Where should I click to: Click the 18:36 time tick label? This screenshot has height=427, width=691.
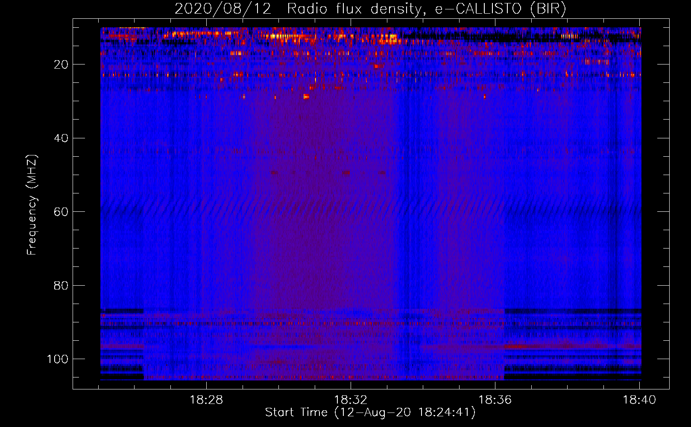click(x=495, y=400)
